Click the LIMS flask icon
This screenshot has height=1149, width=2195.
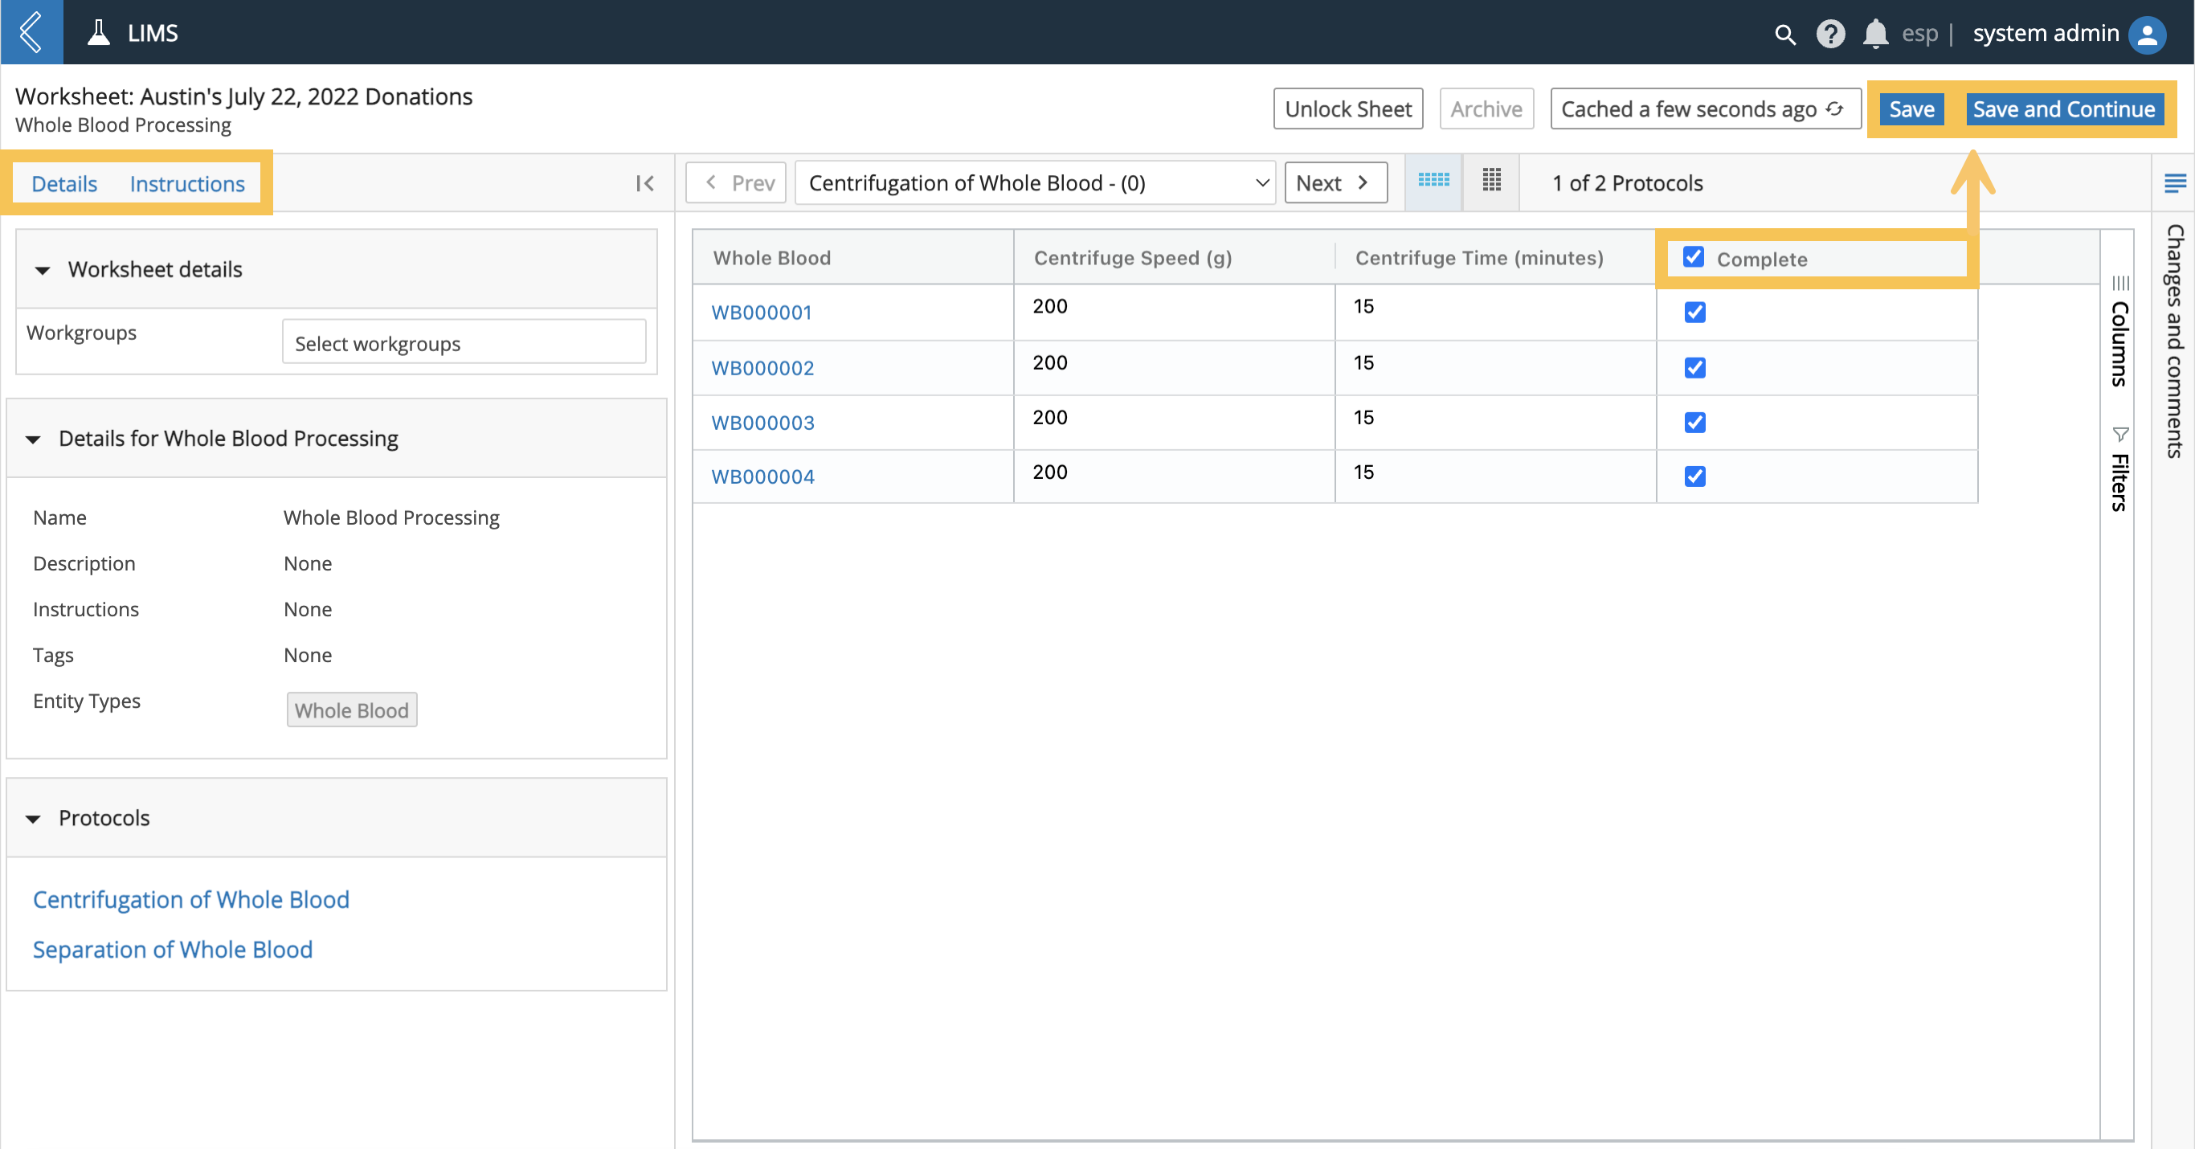99,32
